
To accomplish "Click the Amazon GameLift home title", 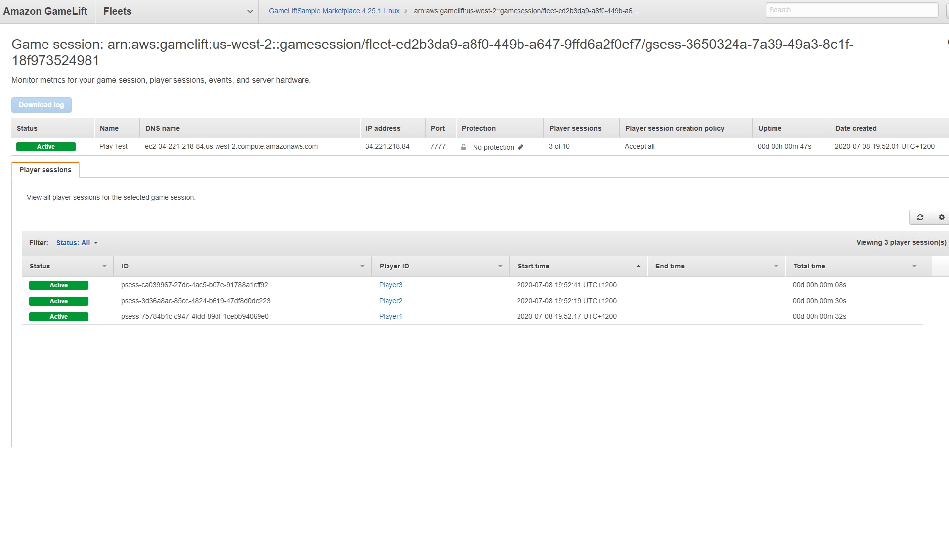I will (45, 11).
